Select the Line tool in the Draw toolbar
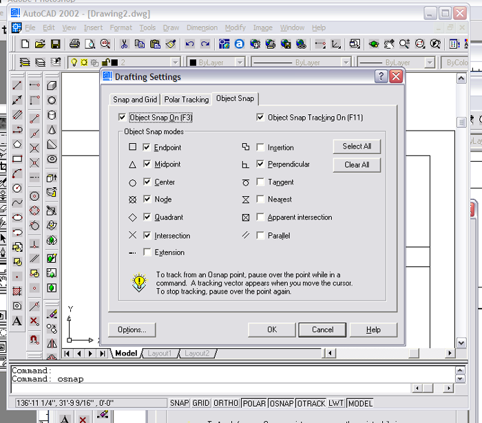This screenshot has width=482, height=423. coord(17,85)
